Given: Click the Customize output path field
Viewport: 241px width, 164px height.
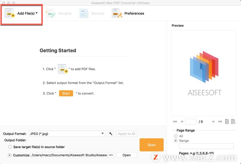Looking at the screenshot, I should (x=69, y=155).
